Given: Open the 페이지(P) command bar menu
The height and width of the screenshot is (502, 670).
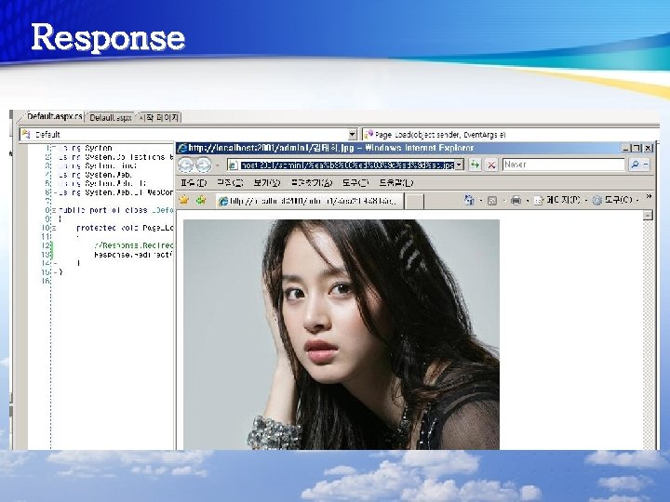Looking at the screenshot, I should tap(557, 200).
